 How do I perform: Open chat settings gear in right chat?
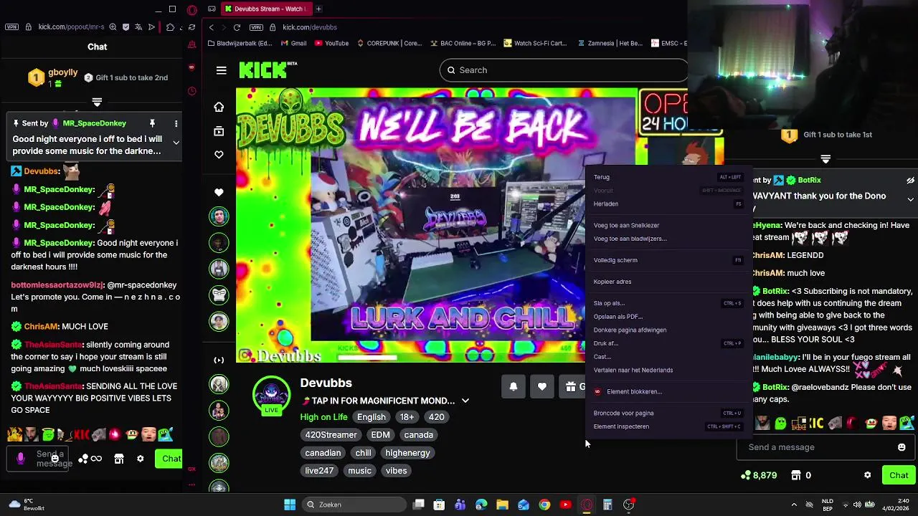(x=868, y=475)
